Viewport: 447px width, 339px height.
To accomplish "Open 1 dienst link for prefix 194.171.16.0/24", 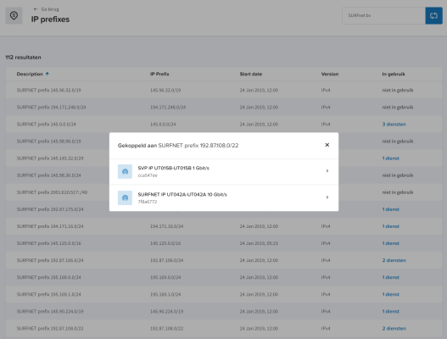I will coord(391,226).
